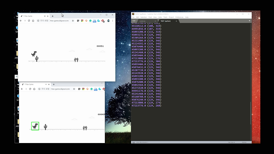The width and height of the screenshot is (274, 154).
Task: Close the *REPL* [python] tab in Sublime
Action: pos(176,21)
